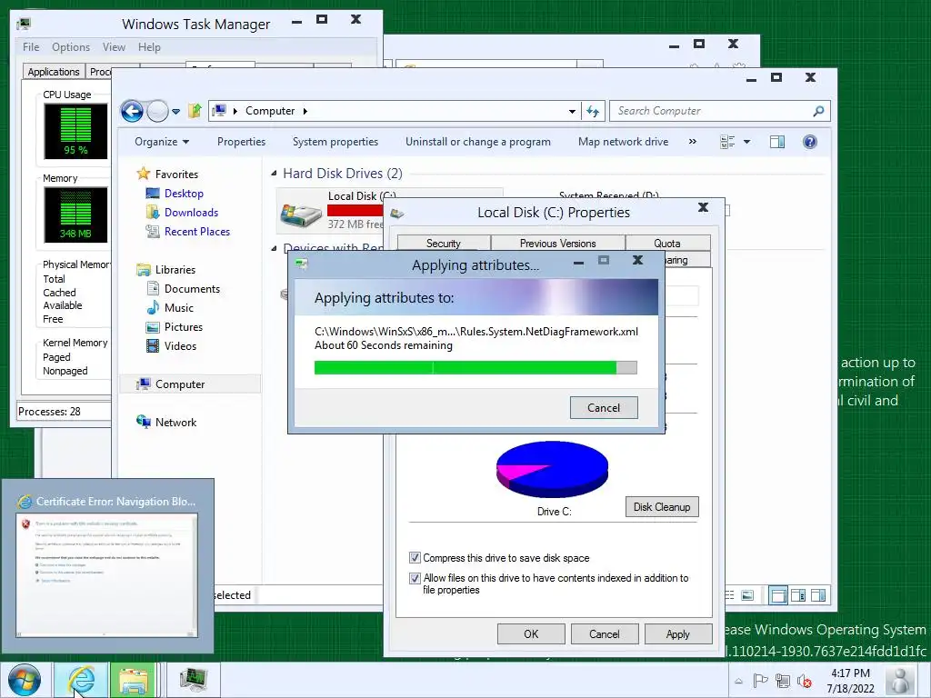Click the Windows Start orb

coord(25,680)
